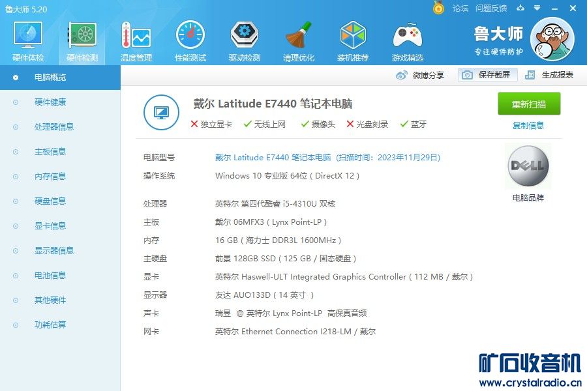Open 其他硬件 sidebar item
Image resolution: width=587 pixels, height=391 pixels.
60,300
